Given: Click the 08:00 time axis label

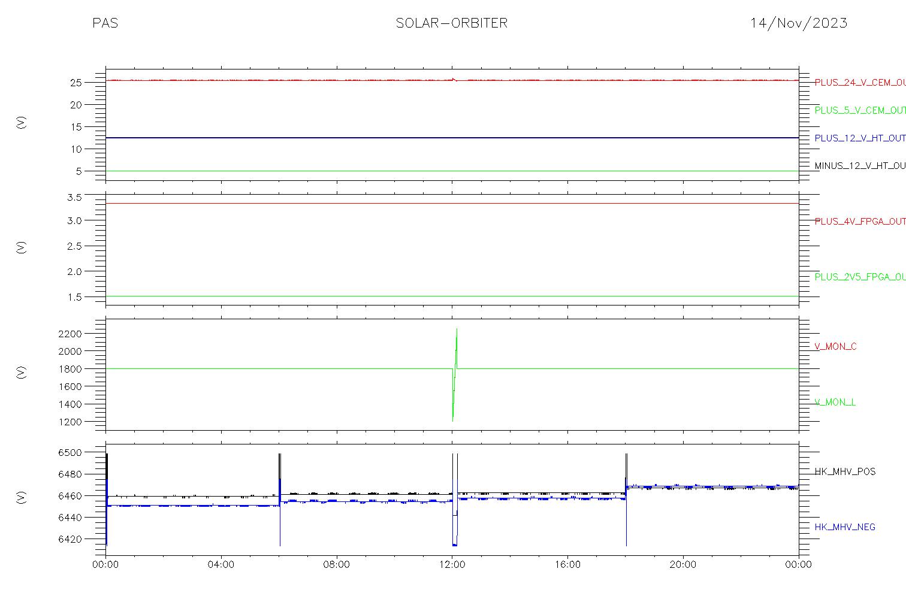Looking at the screenshot, I should (336, 564).
